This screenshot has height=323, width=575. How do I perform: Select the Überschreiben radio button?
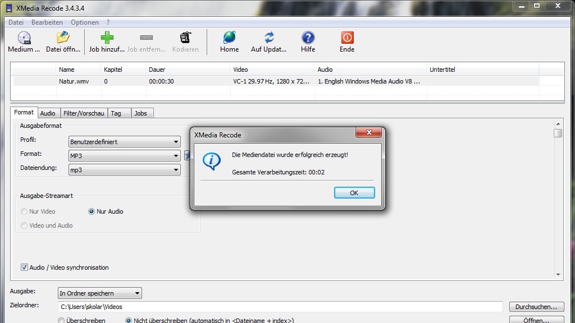click(x=61, y=320)
